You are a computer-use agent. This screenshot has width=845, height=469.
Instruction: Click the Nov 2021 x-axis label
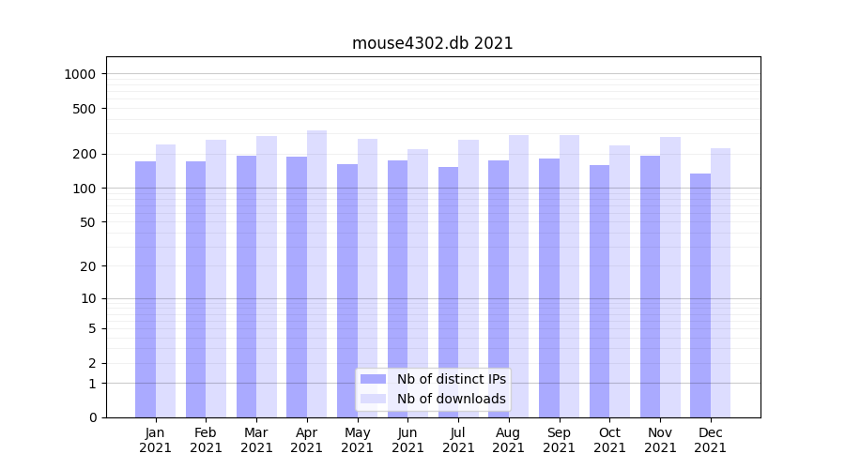coord(660,440)
